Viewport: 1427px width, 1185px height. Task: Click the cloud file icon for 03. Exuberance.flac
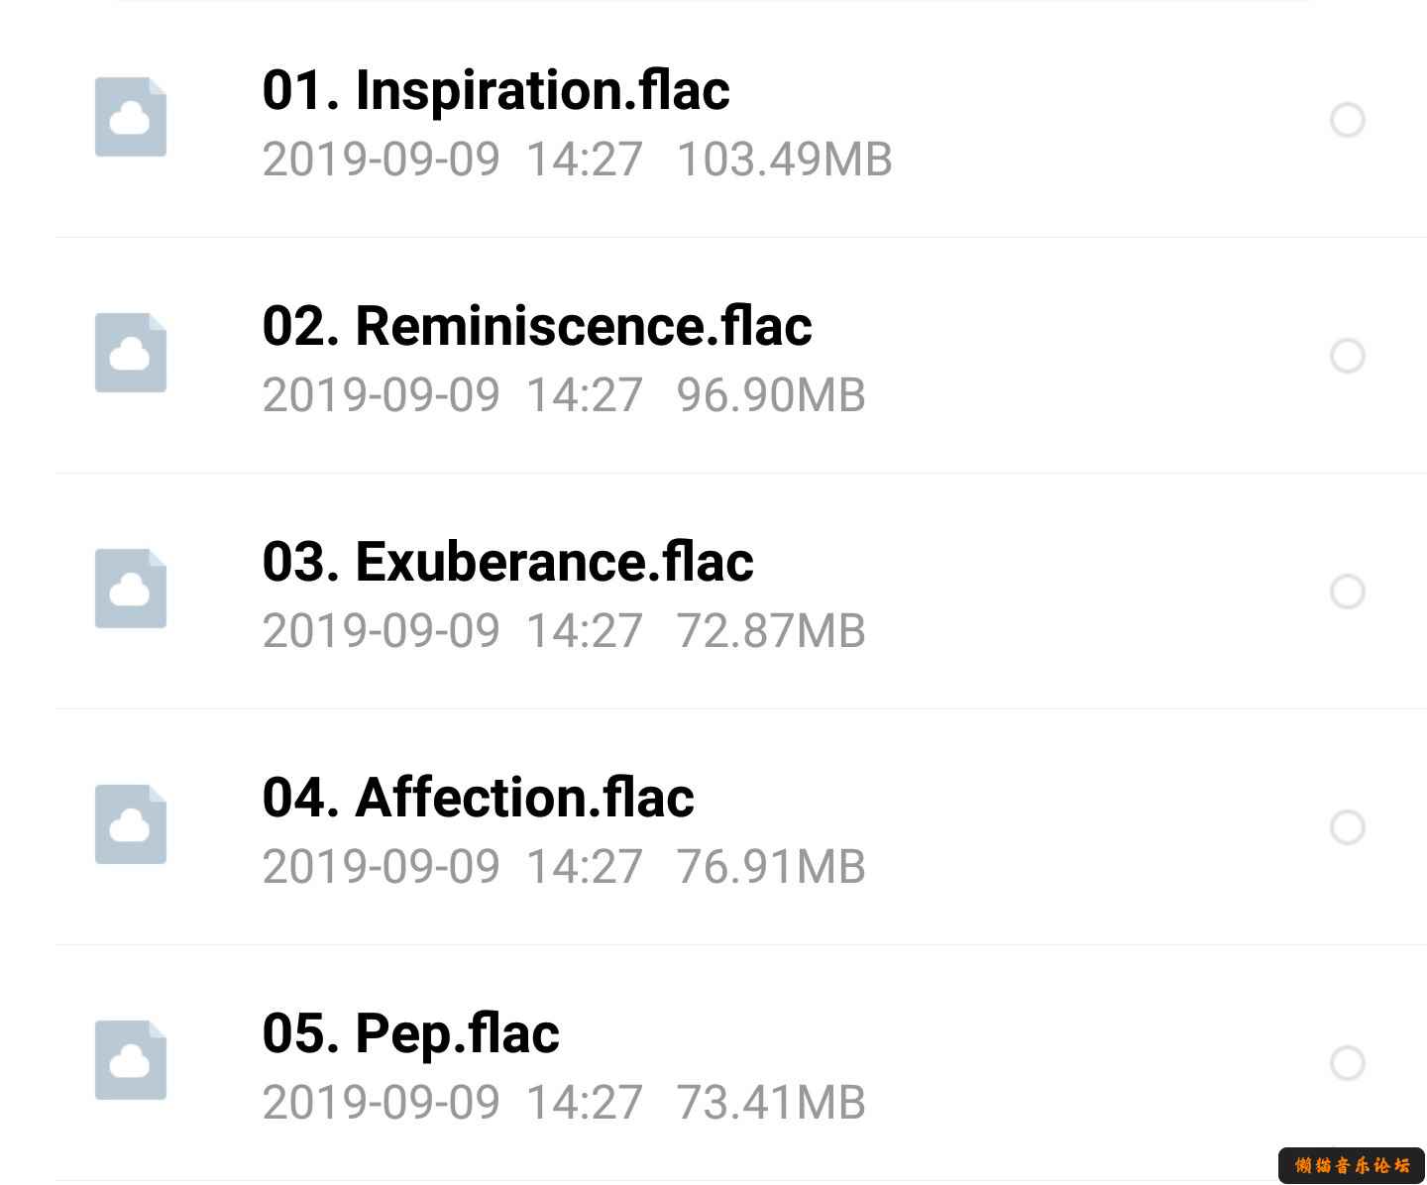click(131, 589)
